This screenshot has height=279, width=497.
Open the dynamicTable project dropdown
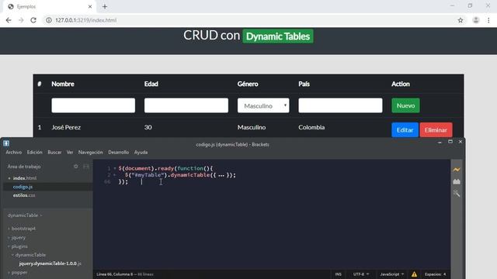25,215
